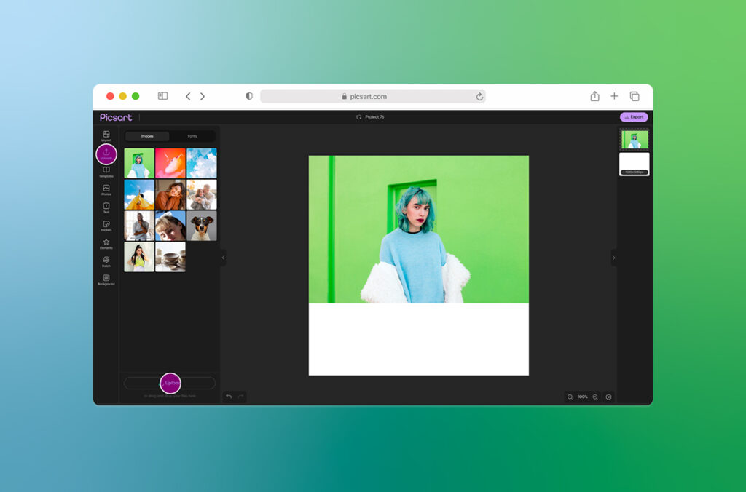Open canvas settings gear icon

coord(609,397)
